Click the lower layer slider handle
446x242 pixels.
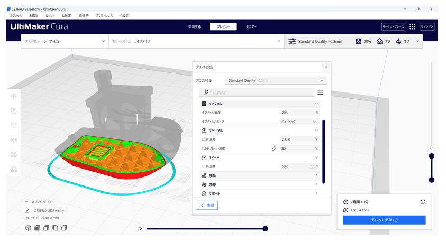tap(432, 180)
